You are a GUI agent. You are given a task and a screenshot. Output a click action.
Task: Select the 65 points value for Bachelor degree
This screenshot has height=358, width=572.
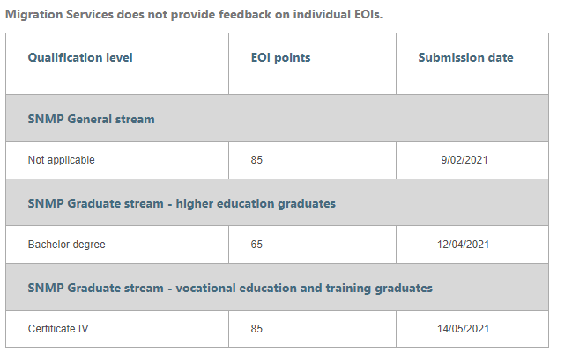point(256,245)
